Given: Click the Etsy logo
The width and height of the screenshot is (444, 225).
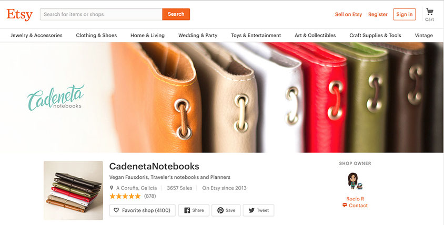Looking at the screenshot, I should pyautogui.click(x=19, y=14).
